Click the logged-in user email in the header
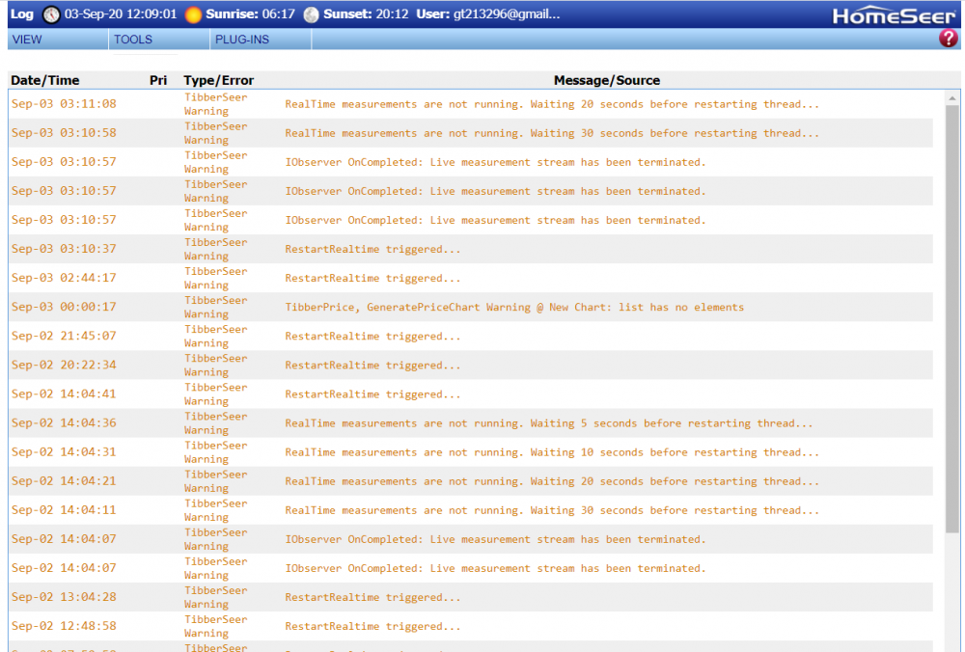 click(x=507, y=14)
